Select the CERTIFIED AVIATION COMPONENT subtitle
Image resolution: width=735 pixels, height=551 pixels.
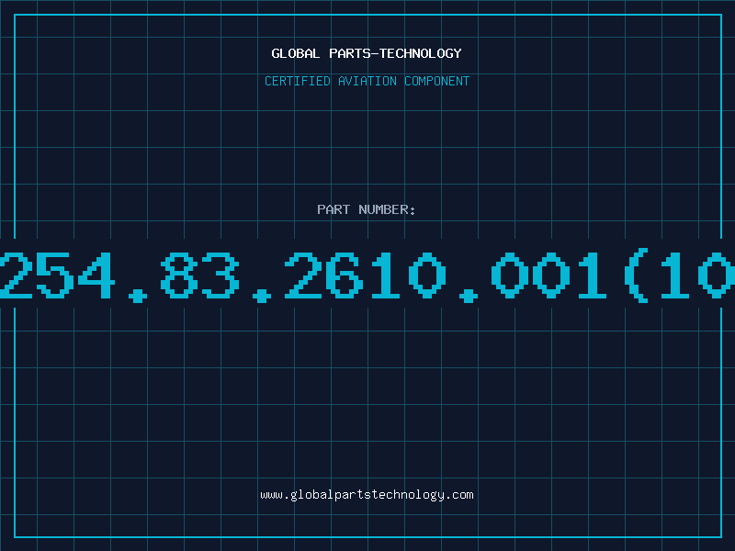point(367,81)
